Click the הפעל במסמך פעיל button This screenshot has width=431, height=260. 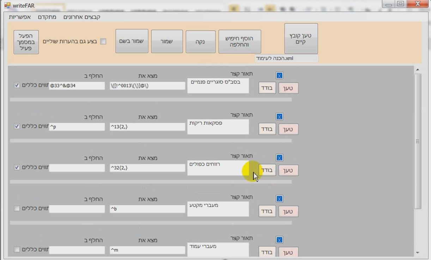[26, 42]
